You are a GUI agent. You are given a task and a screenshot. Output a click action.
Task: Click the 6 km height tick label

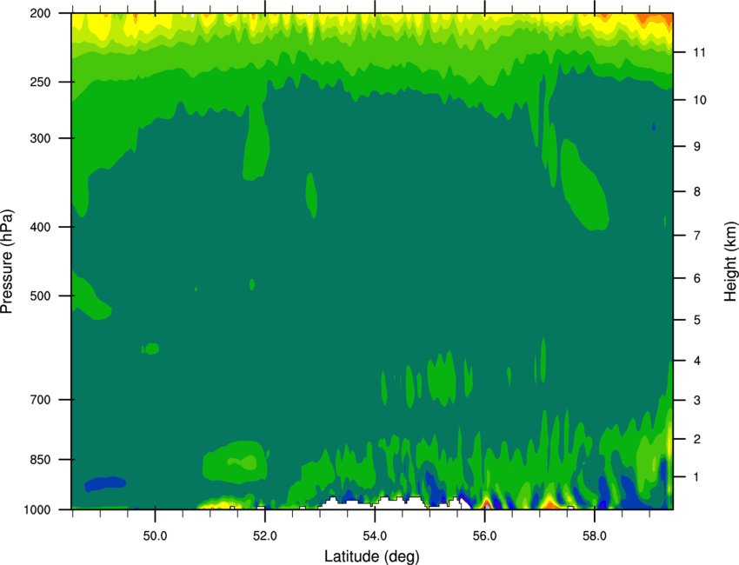coord(697,278)
